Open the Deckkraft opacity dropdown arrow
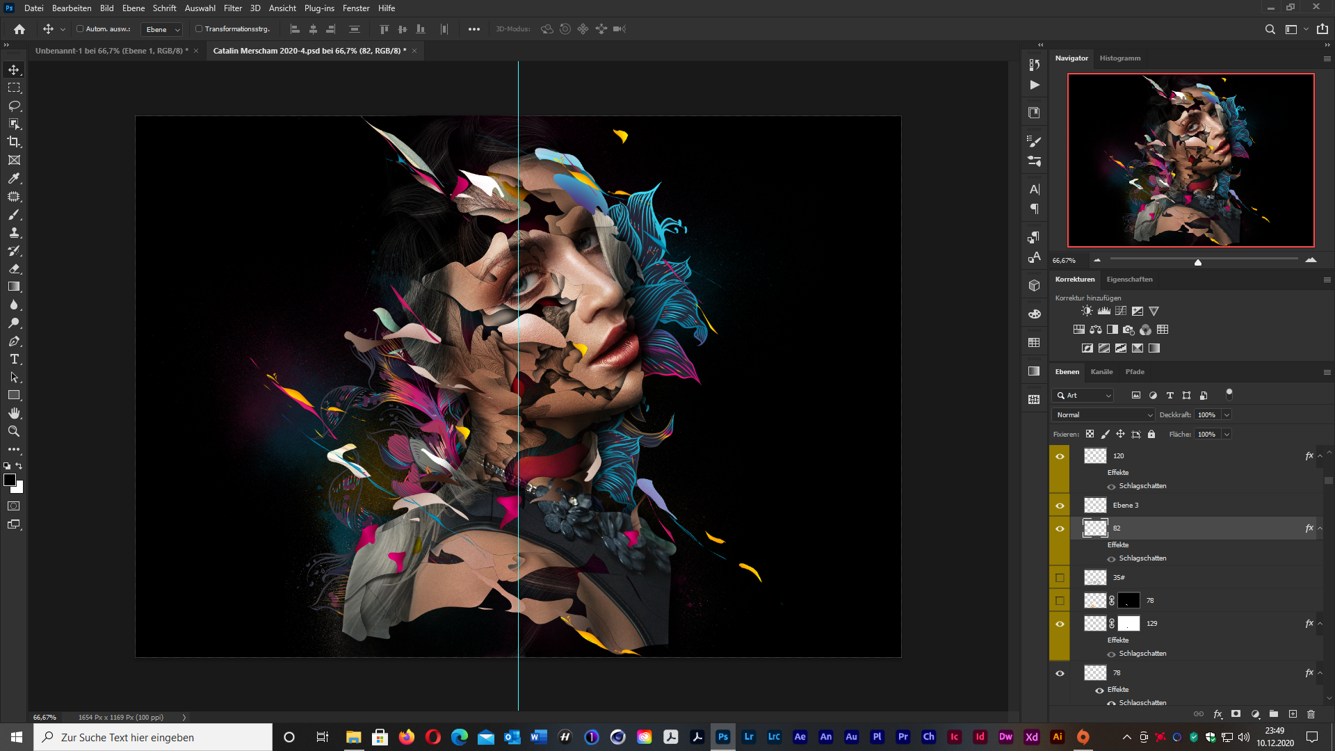This screenshot has height=751, width=1335. tap(1227, 415)
